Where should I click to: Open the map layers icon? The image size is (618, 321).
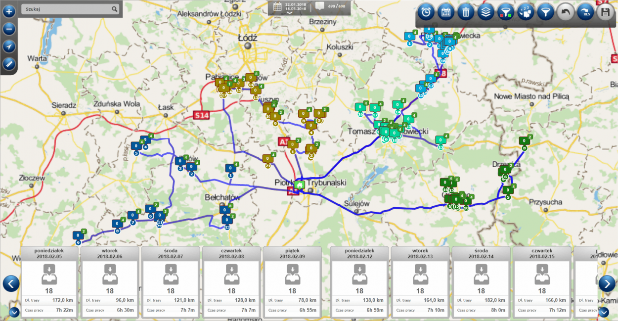pos(486,12)
